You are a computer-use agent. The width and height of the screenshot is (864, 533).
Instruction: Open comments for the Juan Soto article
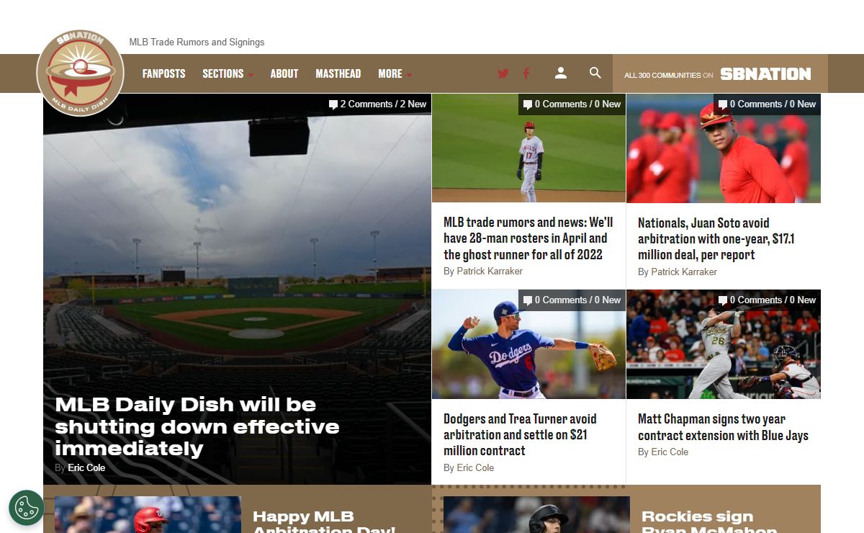click(767, 104)
